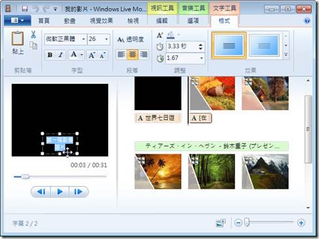This screenshot has width=319, height=239.
Task: Select the sunset palm trees clip
Action: 158,171
